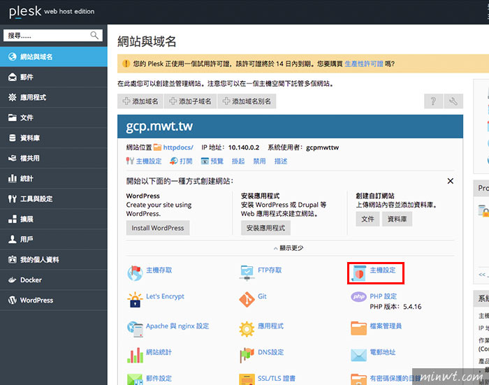Follow the 生產性許可證 license link
489x385 pixels.
point(364,64)
